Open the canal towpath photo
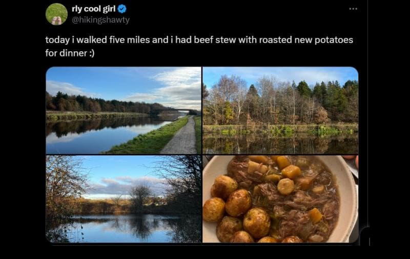The height and width of the screenshot is (259, 410). [x=124, y=110]
